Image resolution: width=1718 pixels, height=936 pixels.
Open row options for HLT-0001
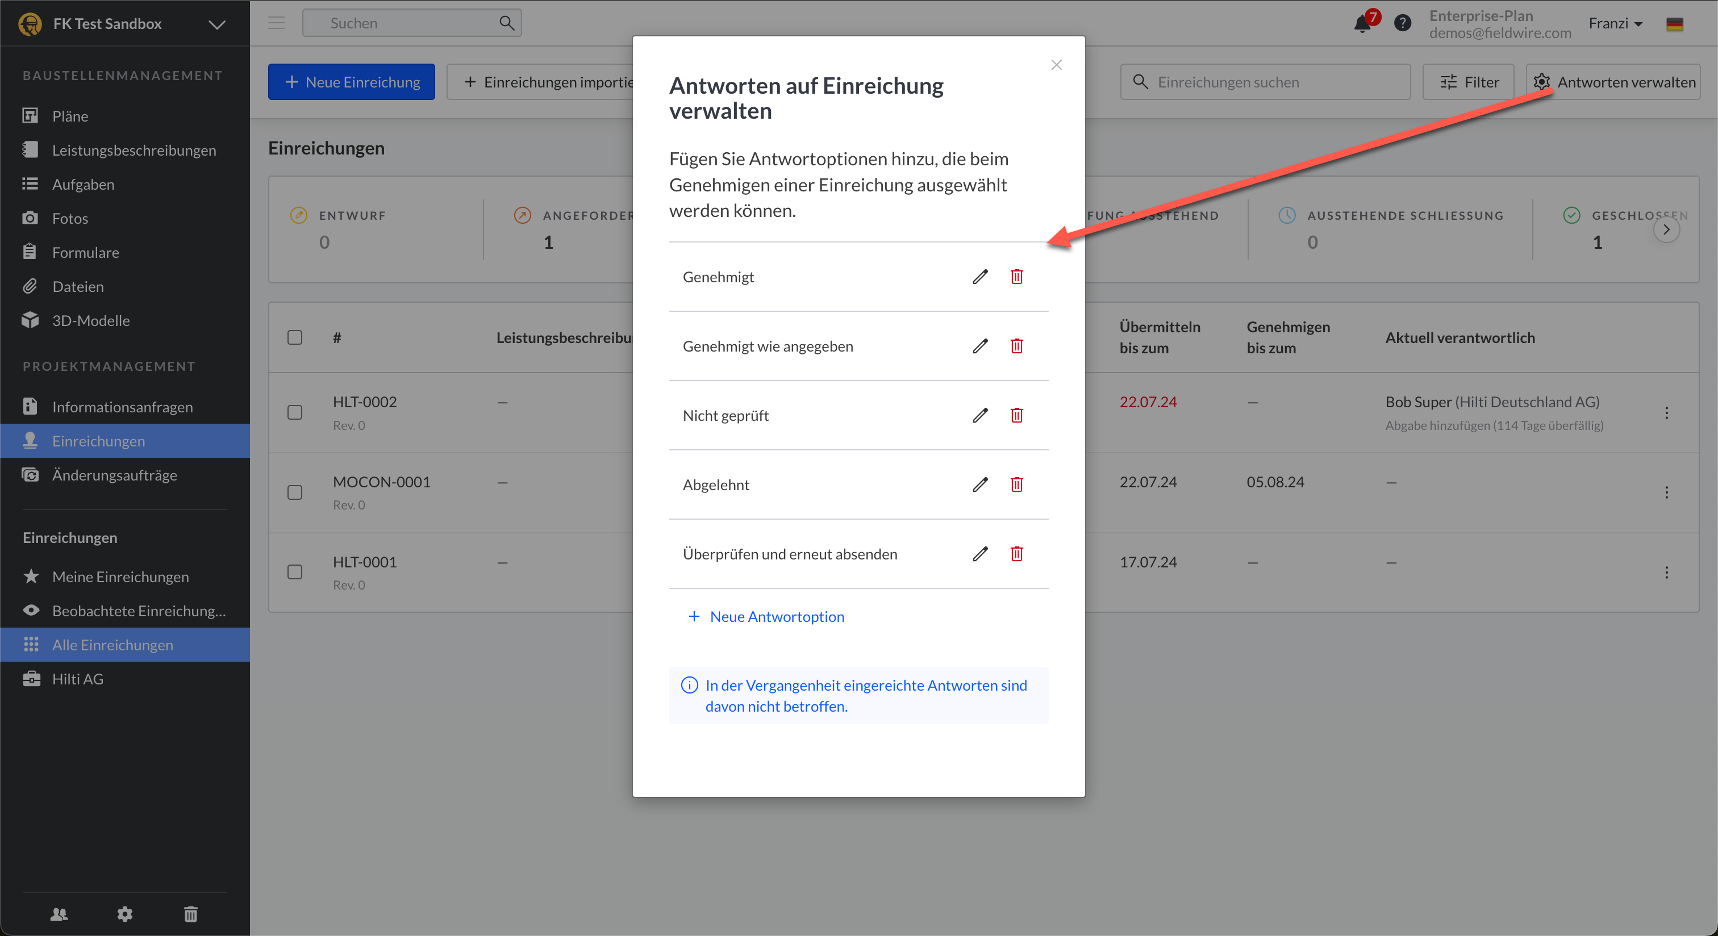tap(1666, 573)
